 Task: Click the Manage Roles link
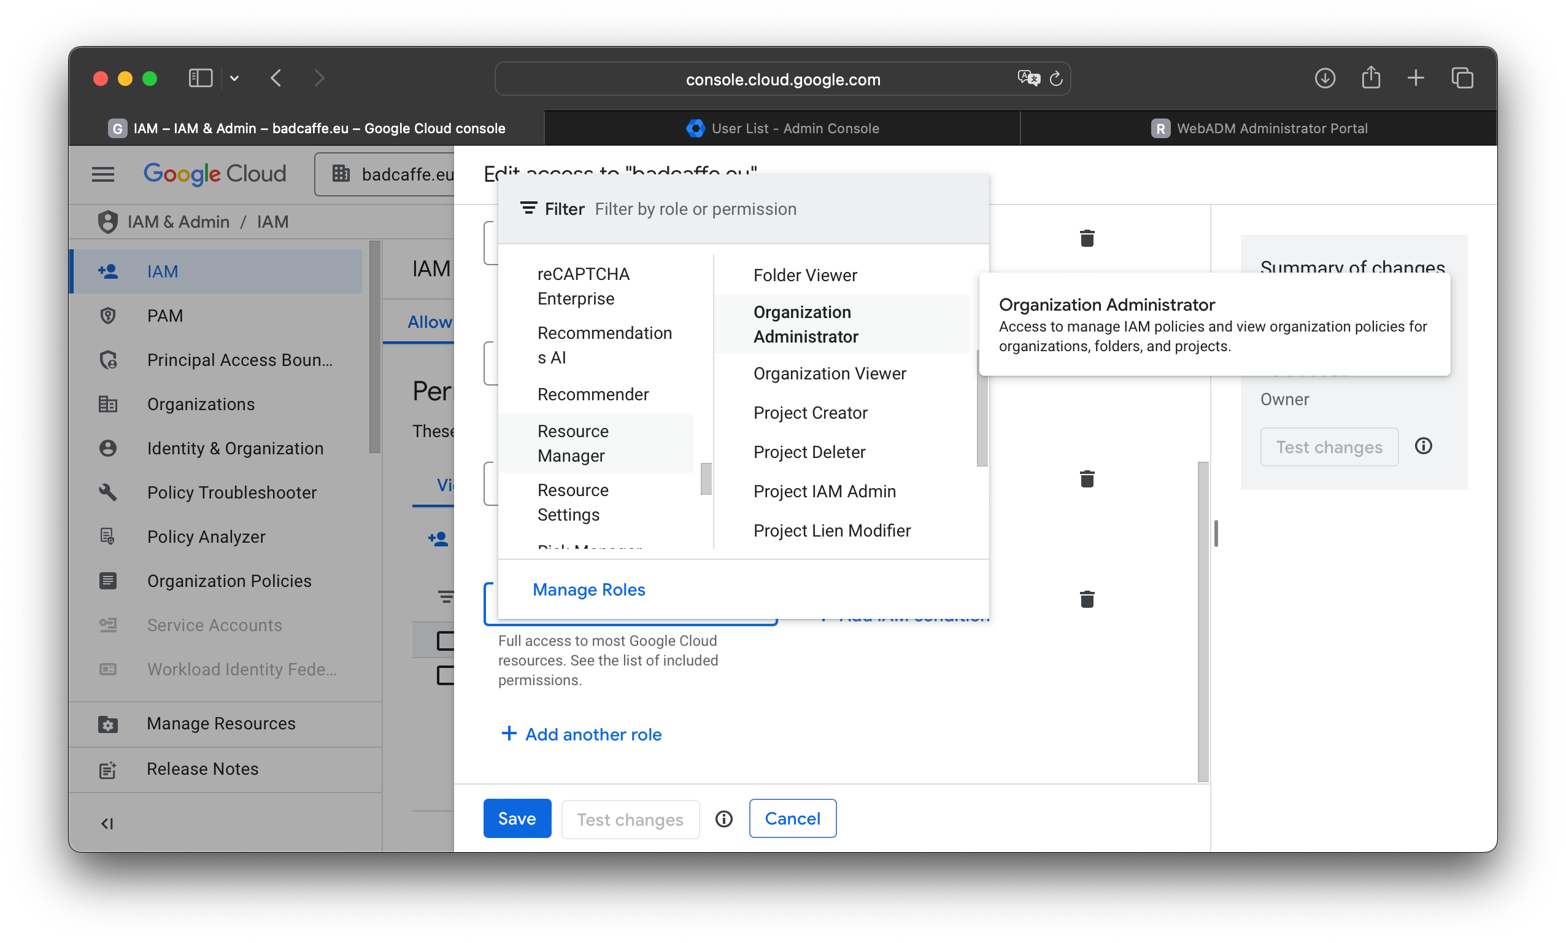click(x=588, y=590)
